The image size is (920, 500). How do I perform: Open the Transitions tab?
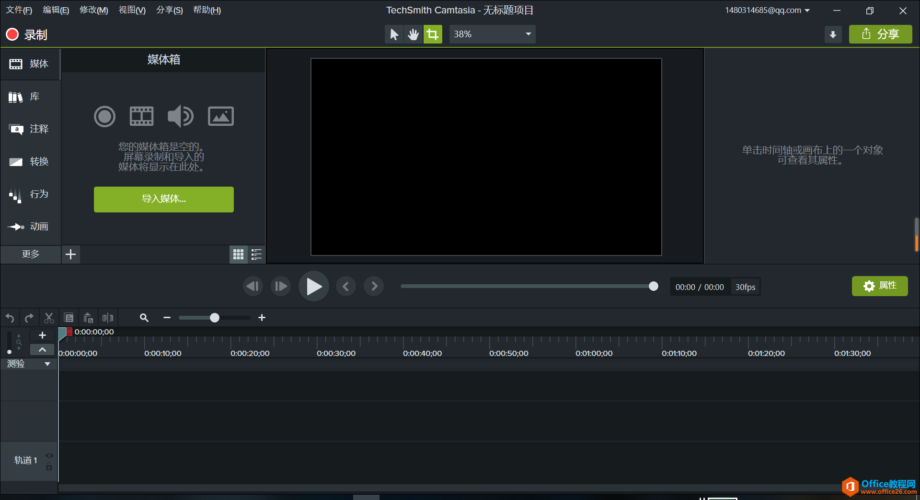point(30,162)
